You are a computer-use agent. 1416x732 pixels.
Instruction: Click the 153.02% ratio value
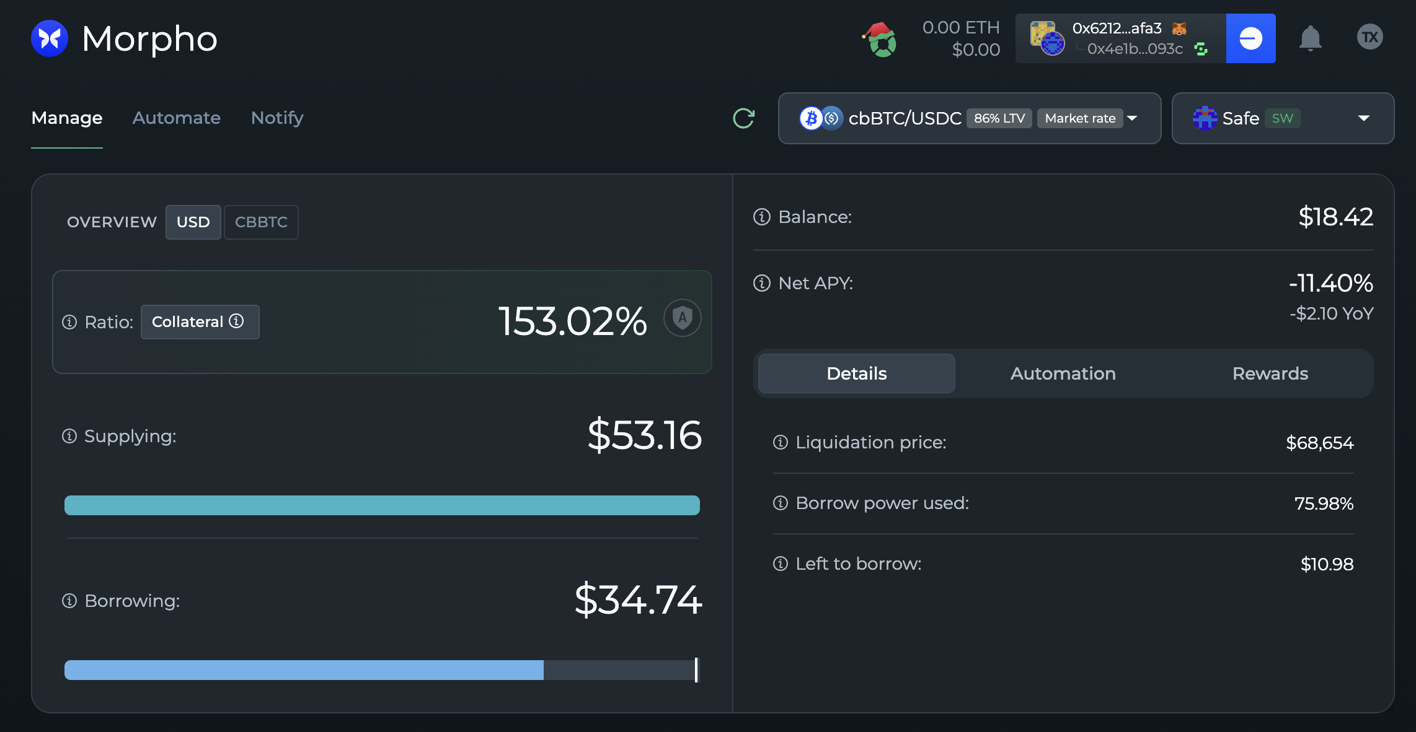tap(573, 321)
